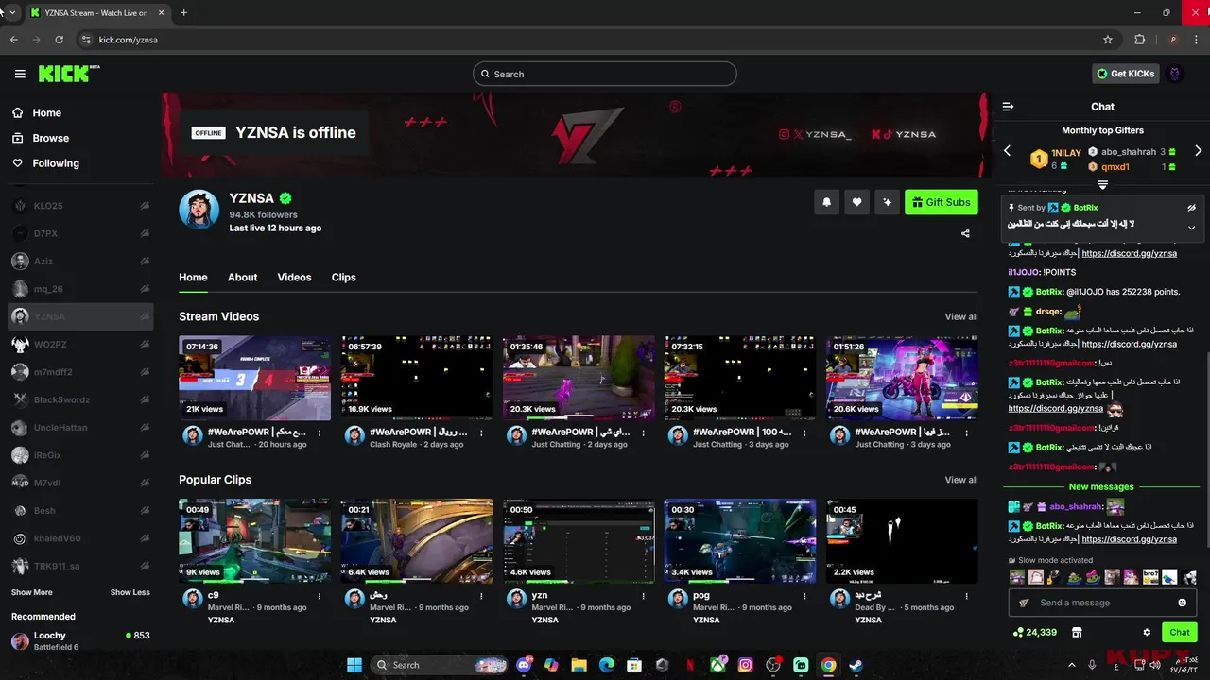The height and width of the screenshot is (680, 1210).
Task: Click the 'bro?' quick emote
Action: click(x=1150, y=576)
